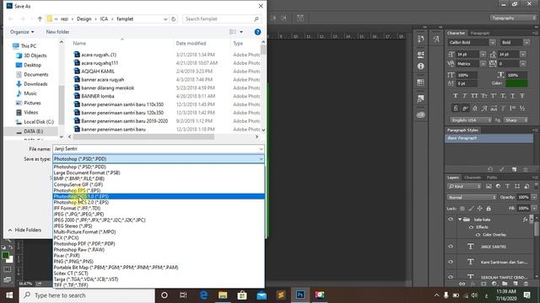Select DATA (E:) drive in navigation
The width and height of the screenshot is (540, 303).
(x=34, y=131)
